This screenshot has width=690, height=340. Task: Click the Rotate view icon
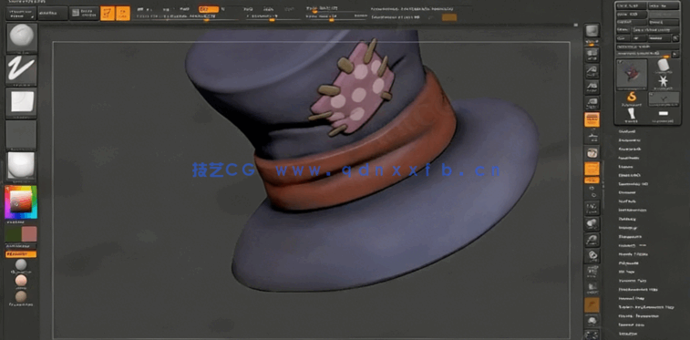coord(592,255)
